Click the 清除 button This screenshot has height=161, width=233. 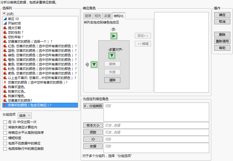[112, 80]
